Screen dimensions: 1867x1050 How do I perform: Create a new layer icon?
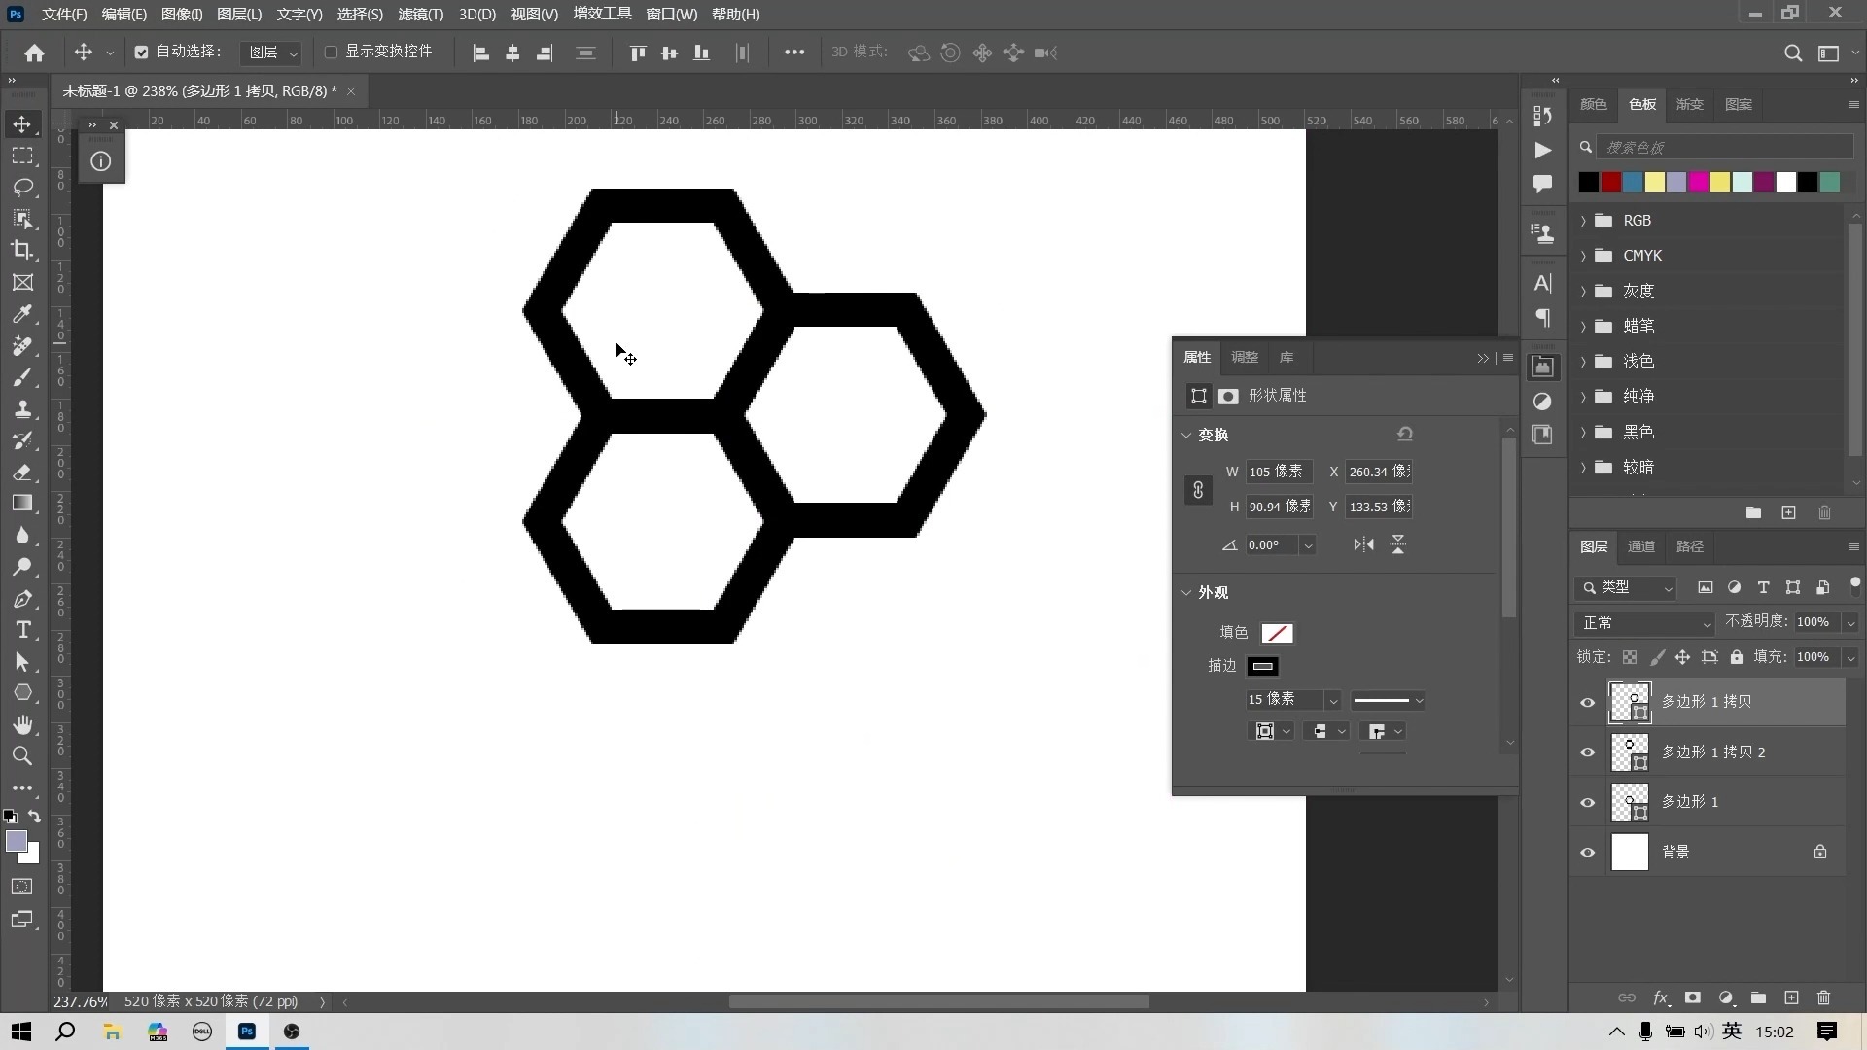click(x=1791, y=997)
